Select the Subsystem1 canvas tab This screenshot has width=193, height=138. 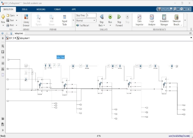pos(19,33)
